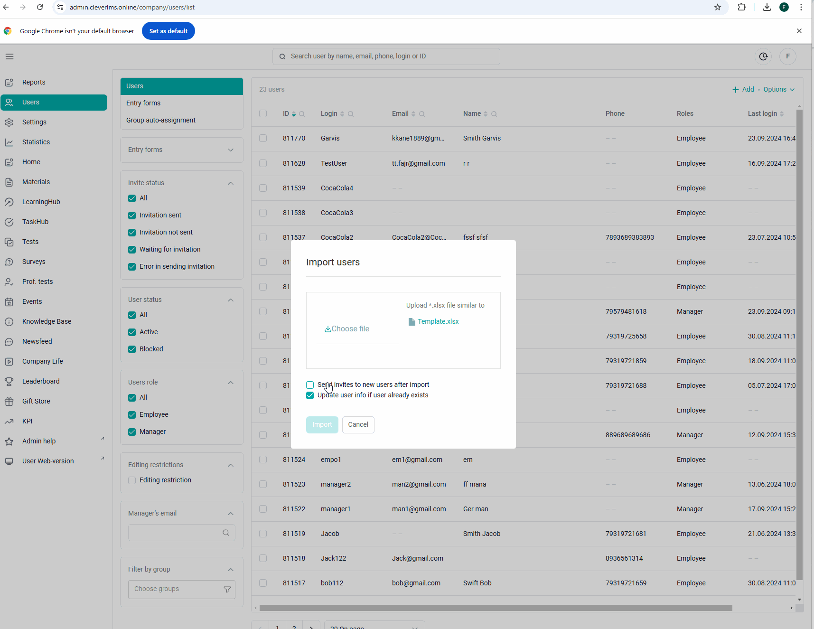Screen dimensions: 814x629
Task: Click the Leaderboard trophy icon
Action: tap(9, 381)
